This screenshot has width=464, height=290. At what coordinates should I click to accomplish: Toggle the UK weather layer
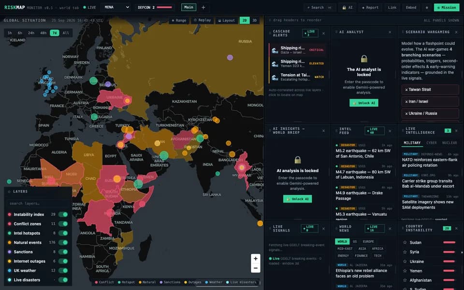[63, 271]
